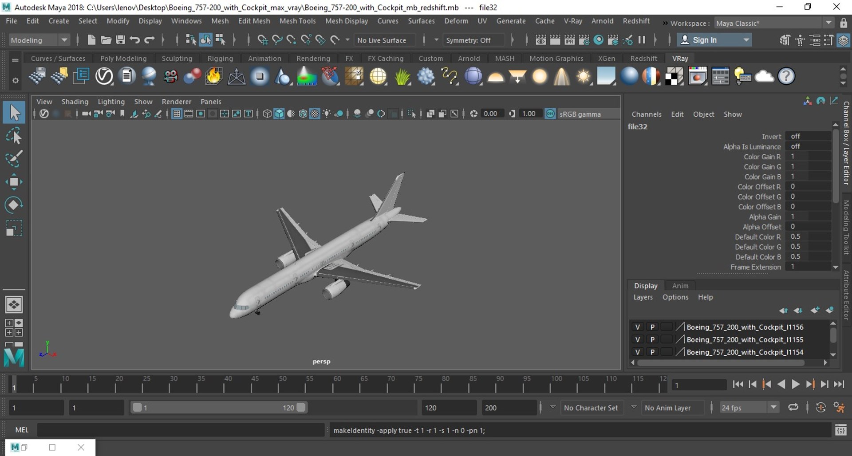
Task: Open the Layers menu in layer editor
Action: point(643,297)
